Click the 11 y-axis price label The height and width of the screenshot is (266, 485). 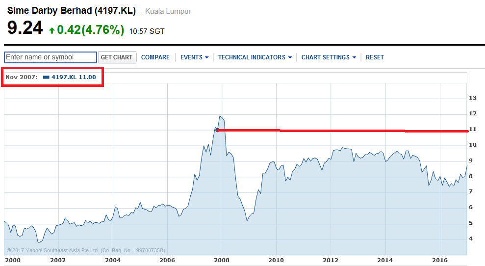click(473, 130)
